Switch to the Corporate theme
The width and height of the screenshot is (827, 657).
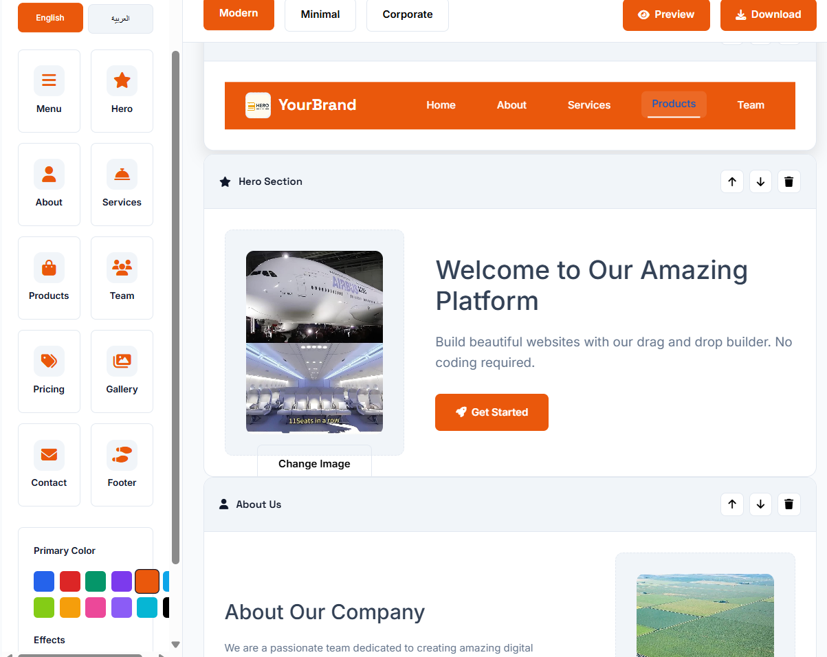click(x=408, y=14)
